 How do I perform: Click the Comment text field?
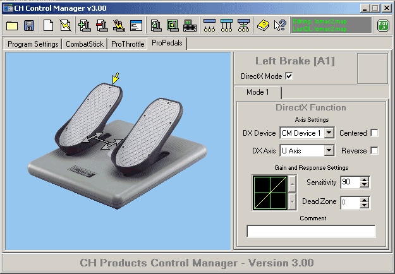(x=311, y=231)
